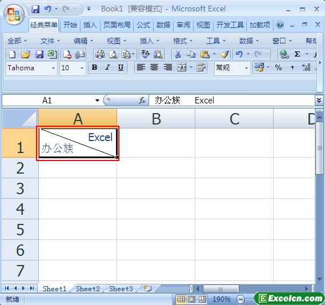Screen dimensions: 325x305
Task: Open the 格式 menu
Action: point(182,41)
